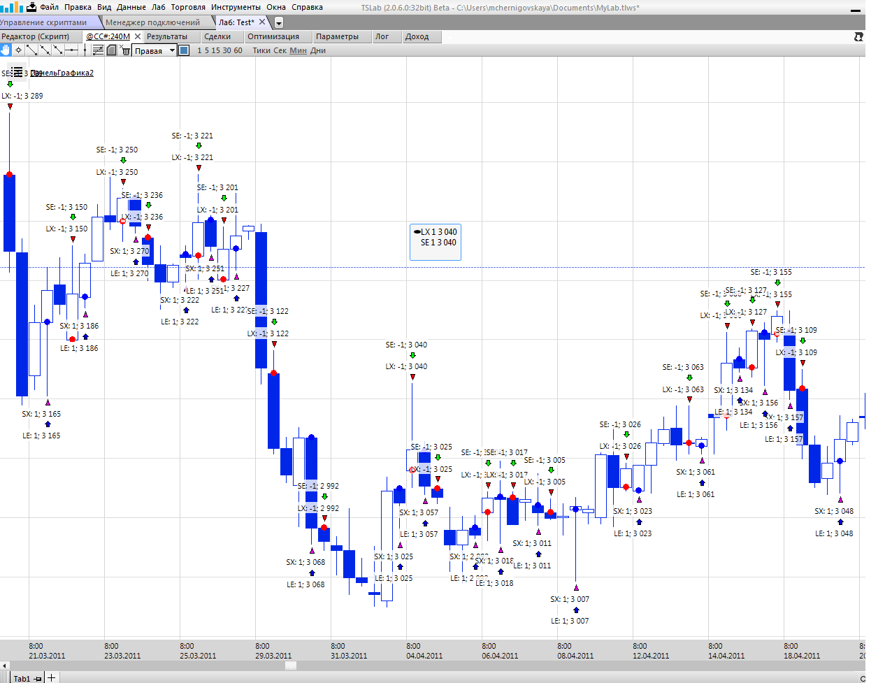The image size is (892, 683).
Task: Switch timeframe unit to Тики
Action: click(x=261, y=50)
